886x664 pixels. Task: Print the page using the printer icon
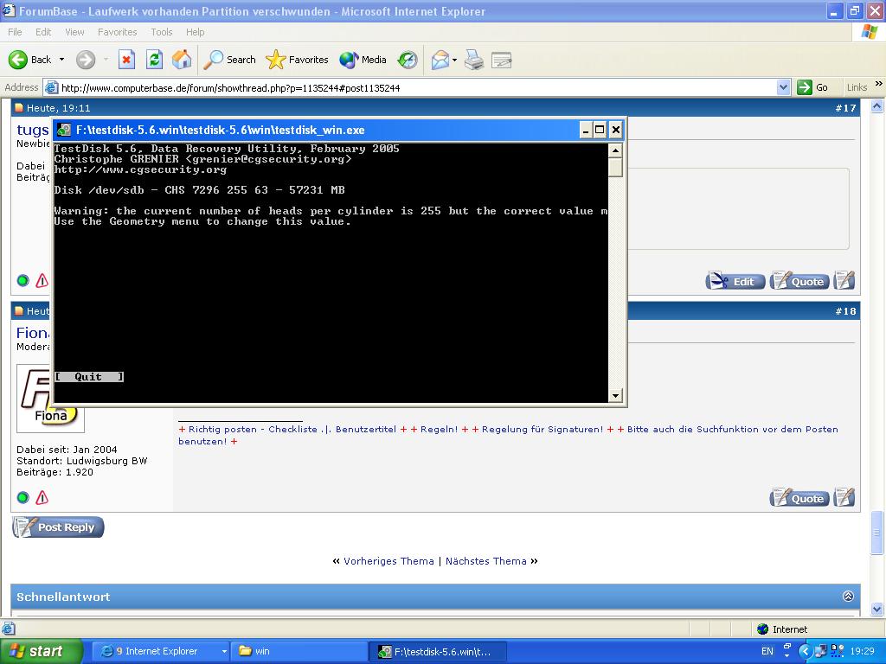pos(474,60)
